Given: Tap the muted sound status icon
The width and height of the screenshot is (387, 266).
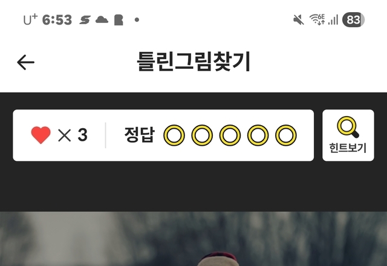Looking at the screenshot, I should (x=298, y=20).
